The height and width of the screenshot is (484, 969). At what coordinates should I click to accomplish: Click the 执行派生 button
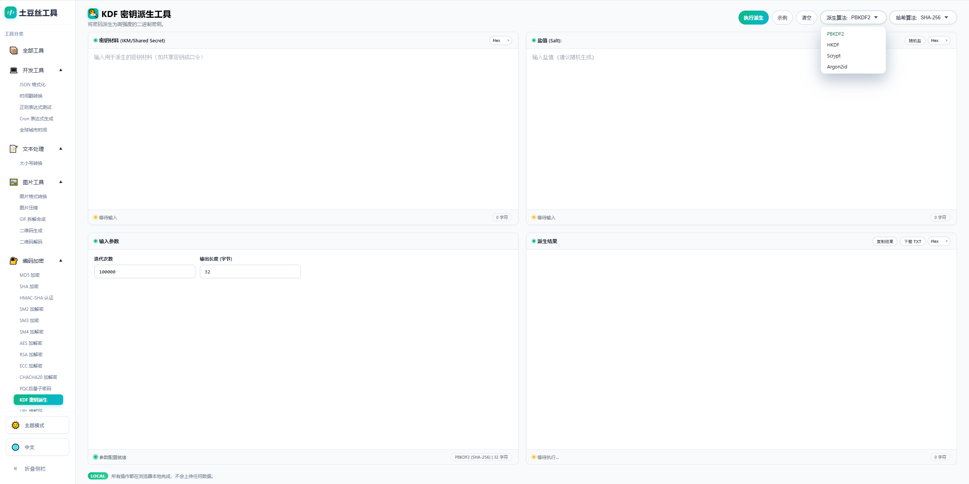tap(753, 18)
